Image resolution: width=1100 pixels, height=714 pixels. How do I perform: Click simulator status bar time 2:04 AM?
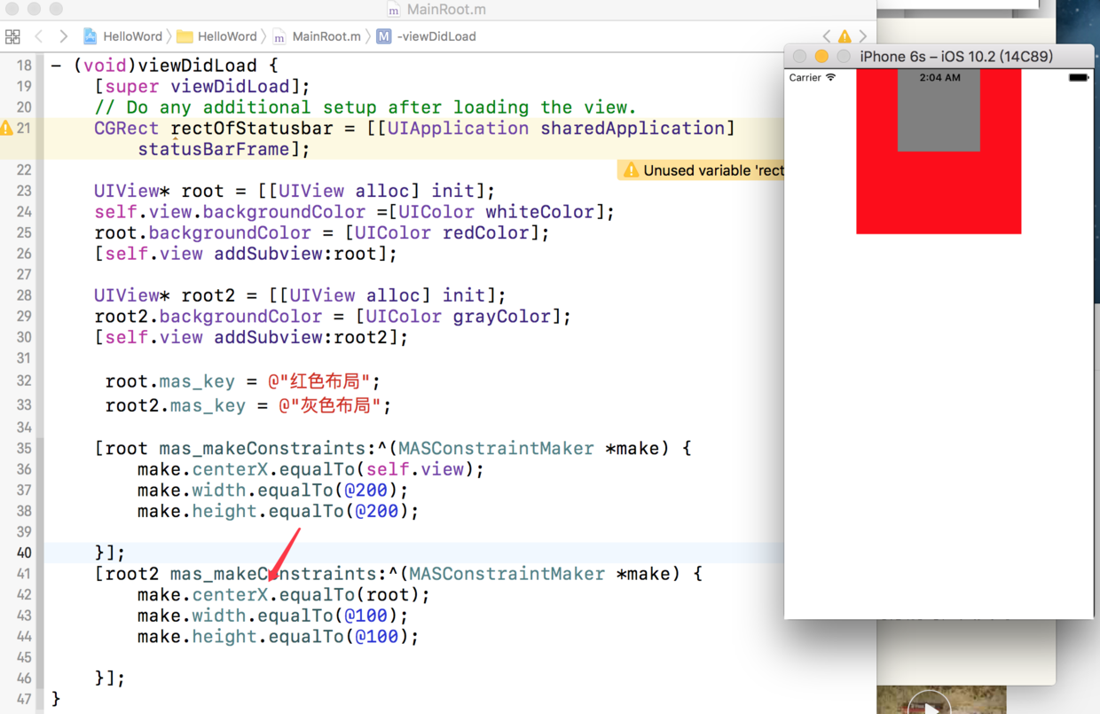tap(939, 77)
